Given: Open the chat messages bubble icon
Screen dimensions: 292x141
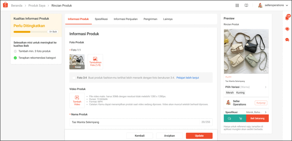Looking at the screenshot, I should click(x=287, y=40).
